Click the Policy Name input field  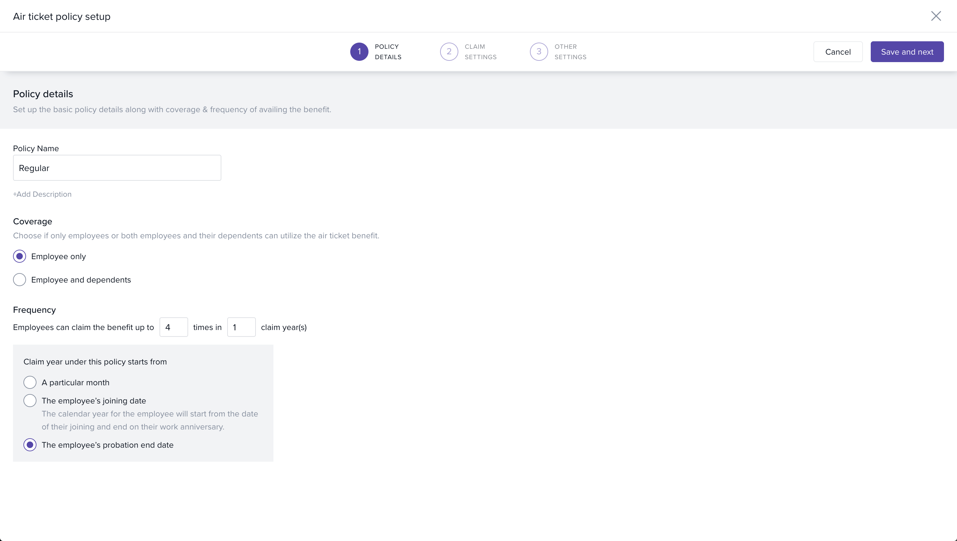117,168
